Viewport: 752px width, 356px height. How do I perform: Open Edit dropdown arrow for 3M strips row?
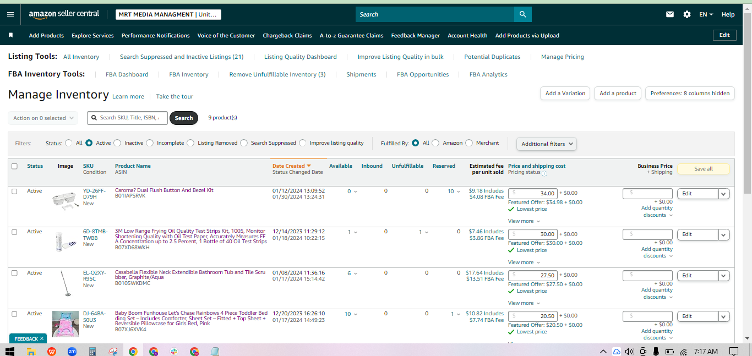tap(724, 234)
